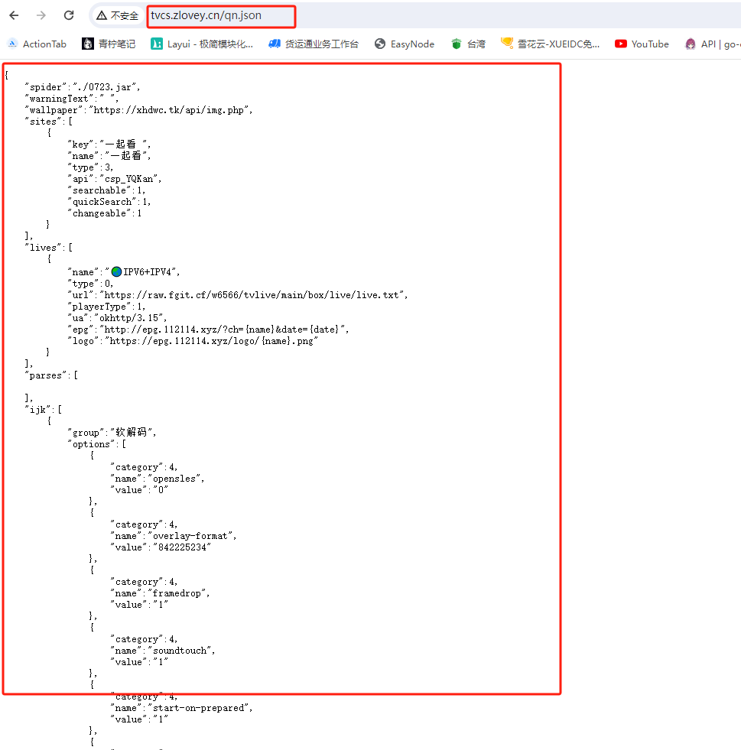This screenshot has height=750, width=741.
Task: Open the EasyNode bookmark
Action: (x=404, y=44)
